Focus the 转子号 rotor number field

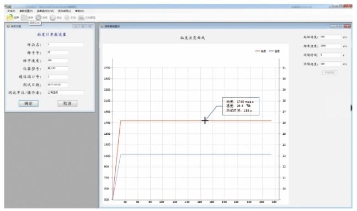tap(57, 52)
